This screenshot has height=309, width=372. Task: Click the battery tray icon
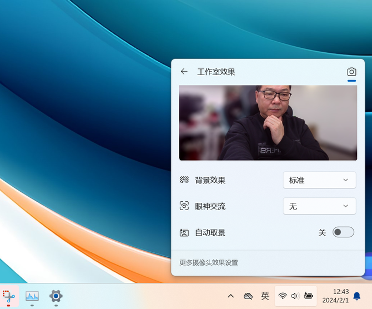click(309, 296)
